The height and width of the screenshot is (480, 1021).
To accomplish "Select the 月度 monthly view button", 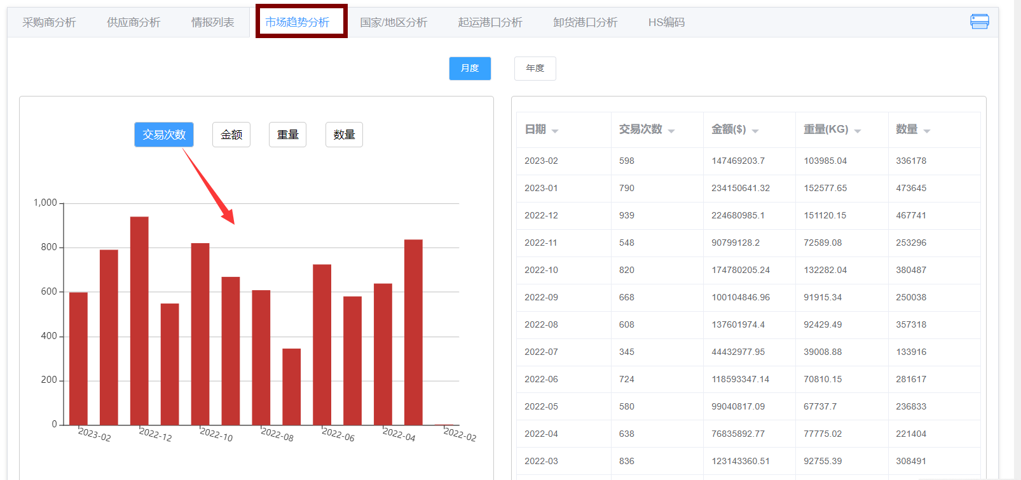I will (470, 69).
